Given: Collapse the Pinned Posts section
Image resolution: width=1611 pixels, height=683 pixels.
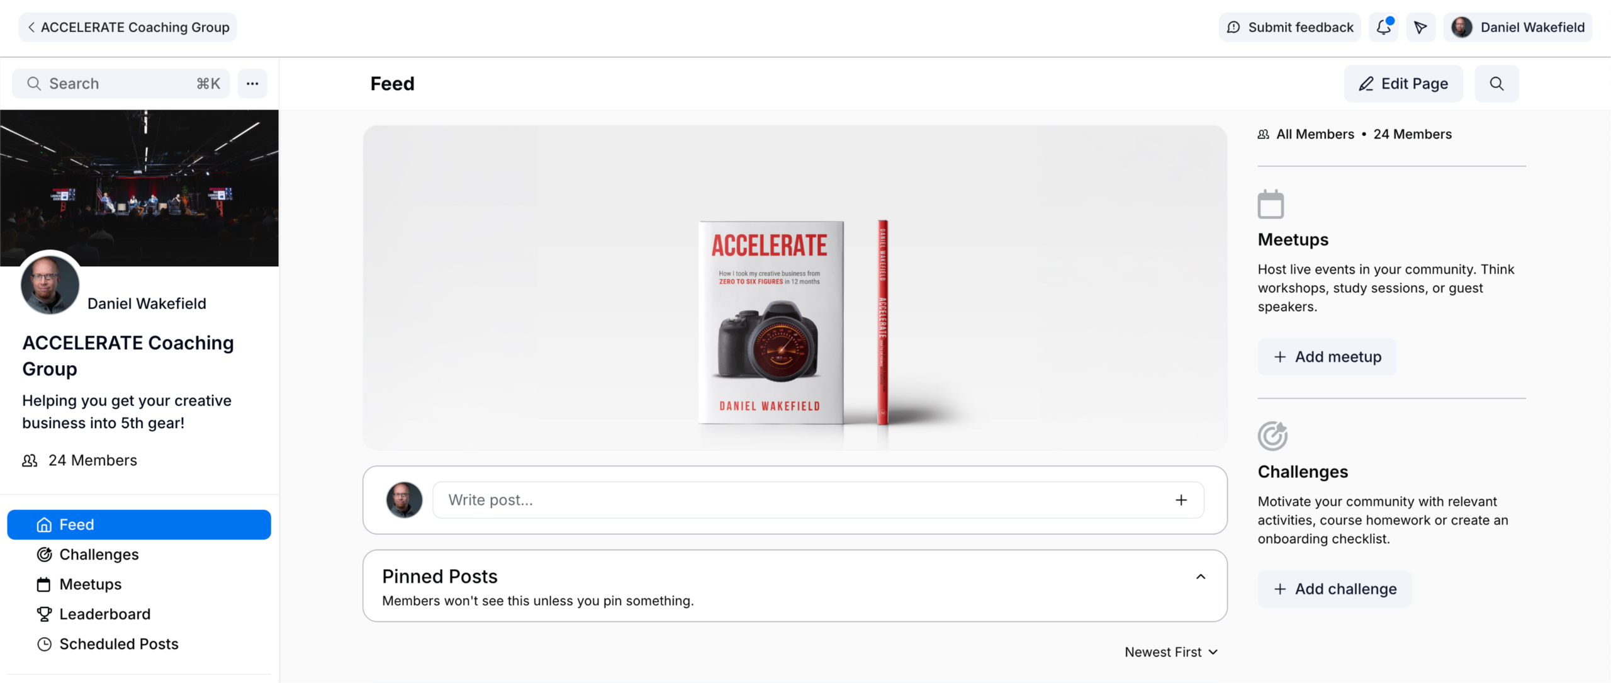Looking at the screenshot, I should coord(1201,577).
